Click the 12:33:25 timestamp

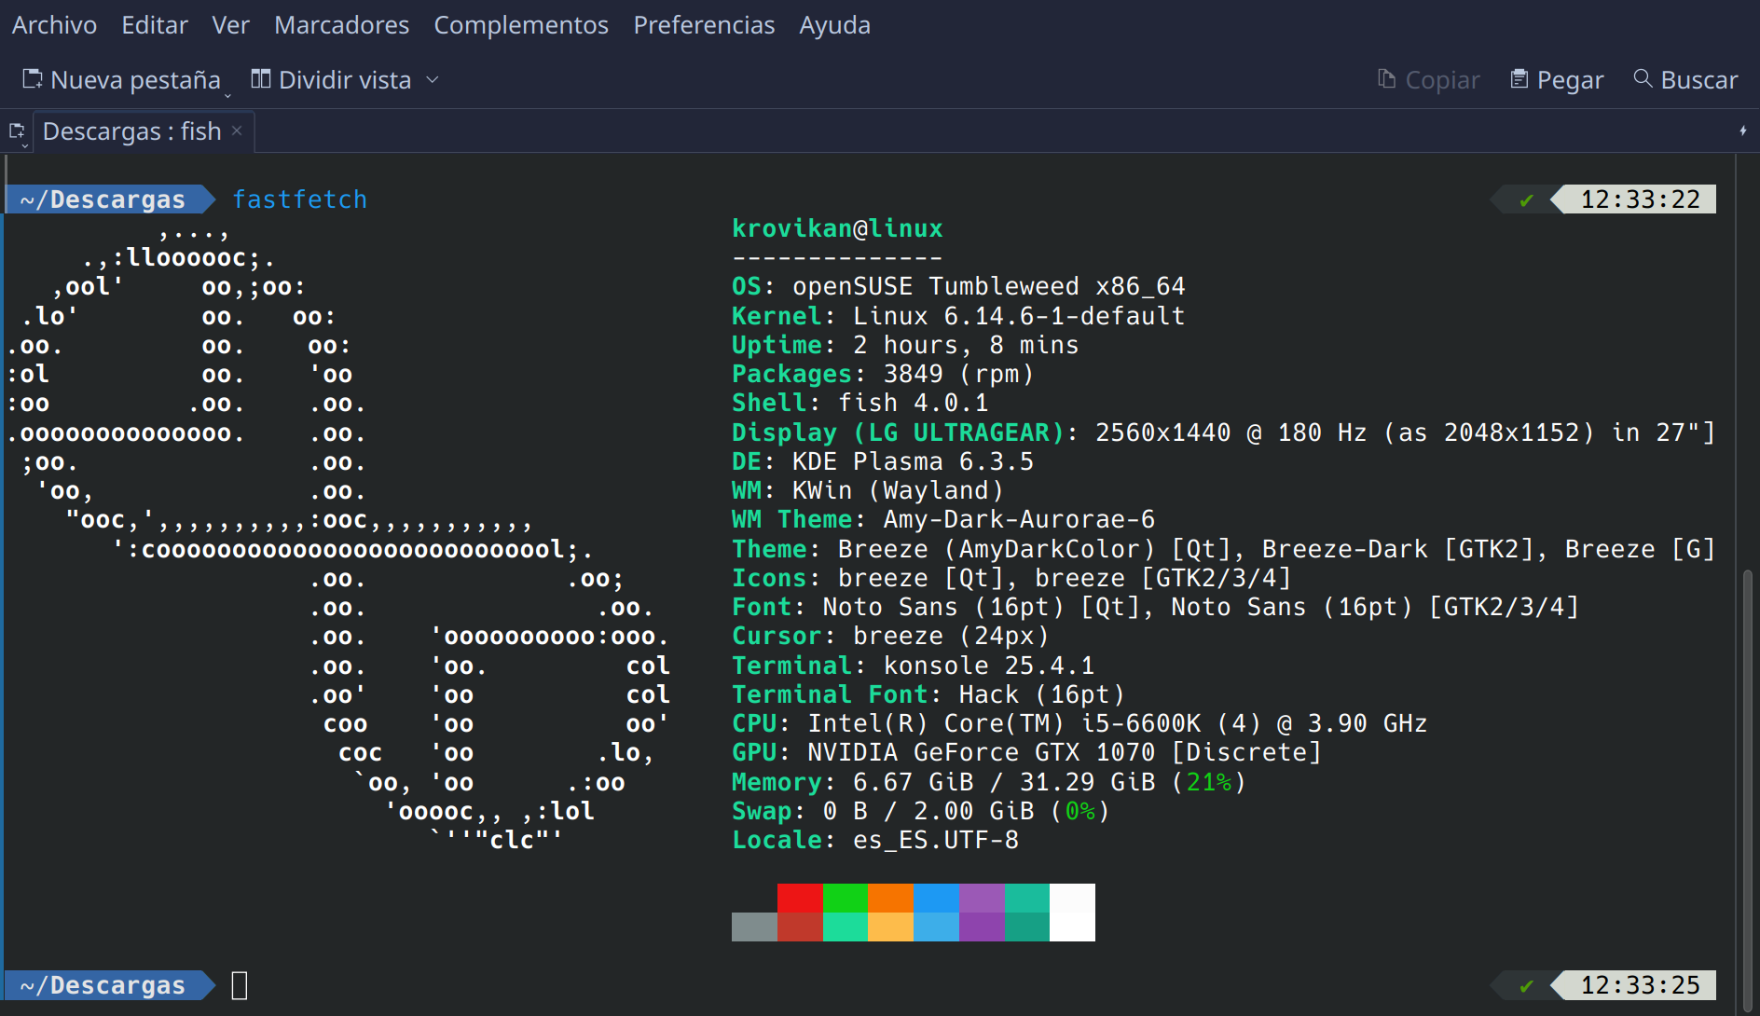pos(1640,985)
